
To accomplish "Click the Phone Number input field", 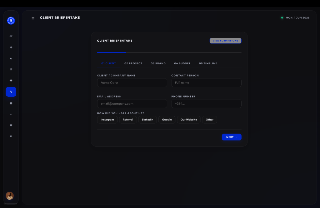I will (206, 104).
